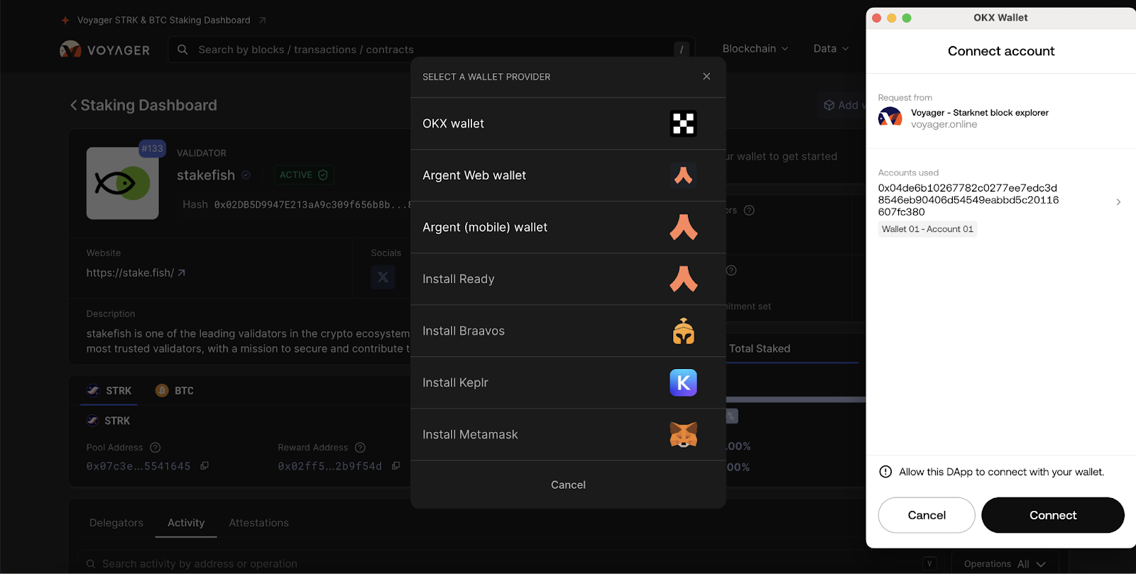Open the Blockchain dropdown menu

point(755,49)
